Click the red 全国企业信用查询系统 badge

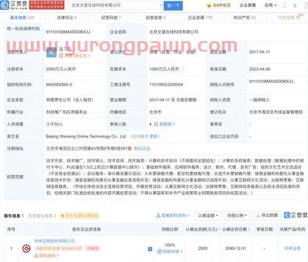coord(47,5)
